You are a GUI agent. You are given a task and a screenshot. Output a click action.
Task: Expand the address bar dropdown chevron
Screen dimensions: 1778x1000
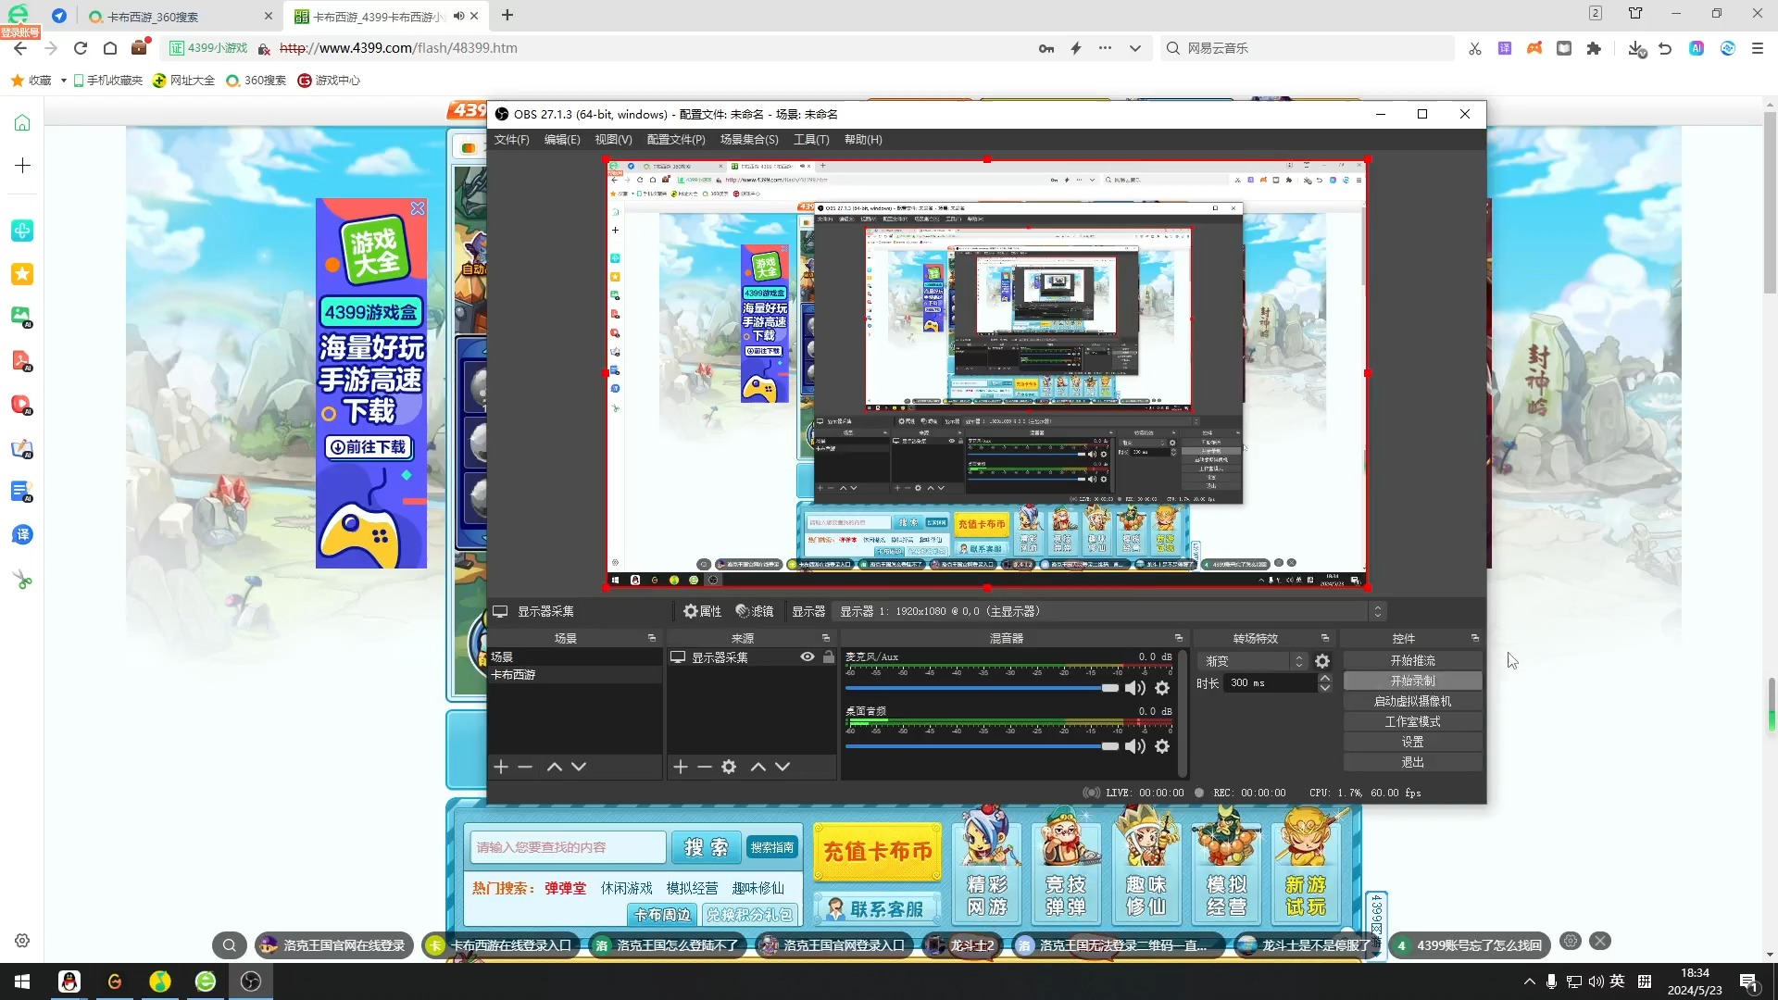pyautogui.click(x=1135, y=48)
